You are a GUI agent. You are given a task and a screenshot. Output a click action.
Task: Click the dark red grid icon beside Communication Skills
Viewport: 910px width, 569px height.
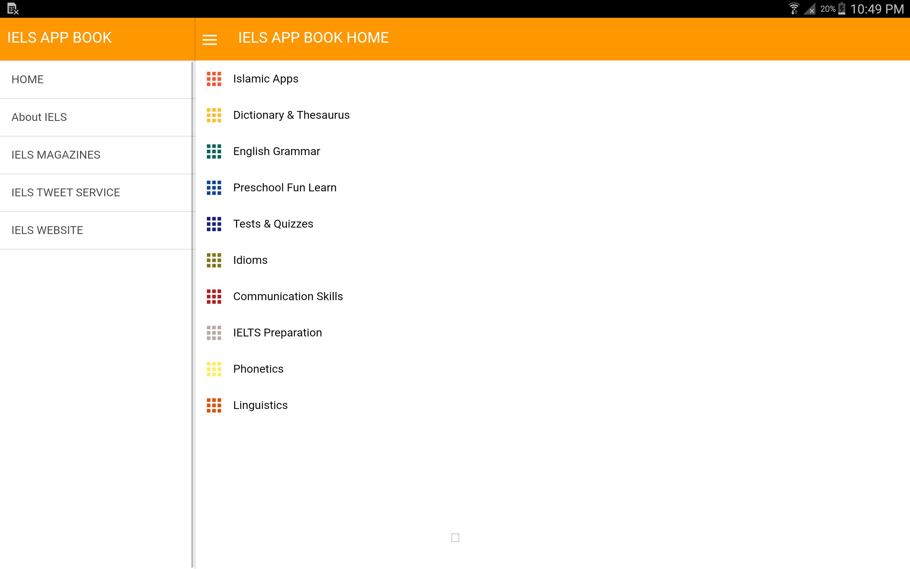pyautogui.click(x=214, y=297)
